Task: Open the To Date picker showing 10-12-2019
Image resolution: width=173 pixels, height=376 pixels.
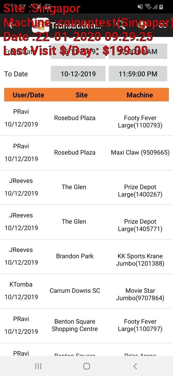Action: (x=78, y=74)
